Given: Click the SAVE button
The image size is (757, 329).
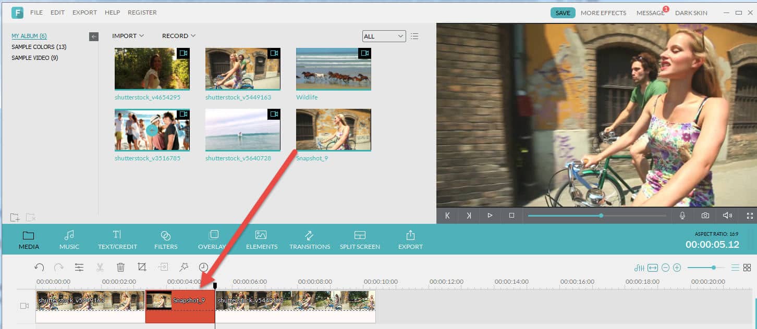Looking at the screenshot, I should 563,13.
